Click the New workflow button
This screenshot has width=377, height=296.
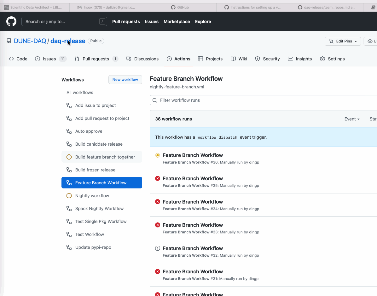125,80
